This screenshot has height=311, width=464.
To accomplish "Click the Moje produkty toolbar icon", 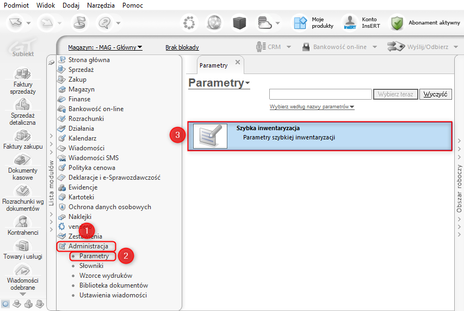I will tap(300, 23).
